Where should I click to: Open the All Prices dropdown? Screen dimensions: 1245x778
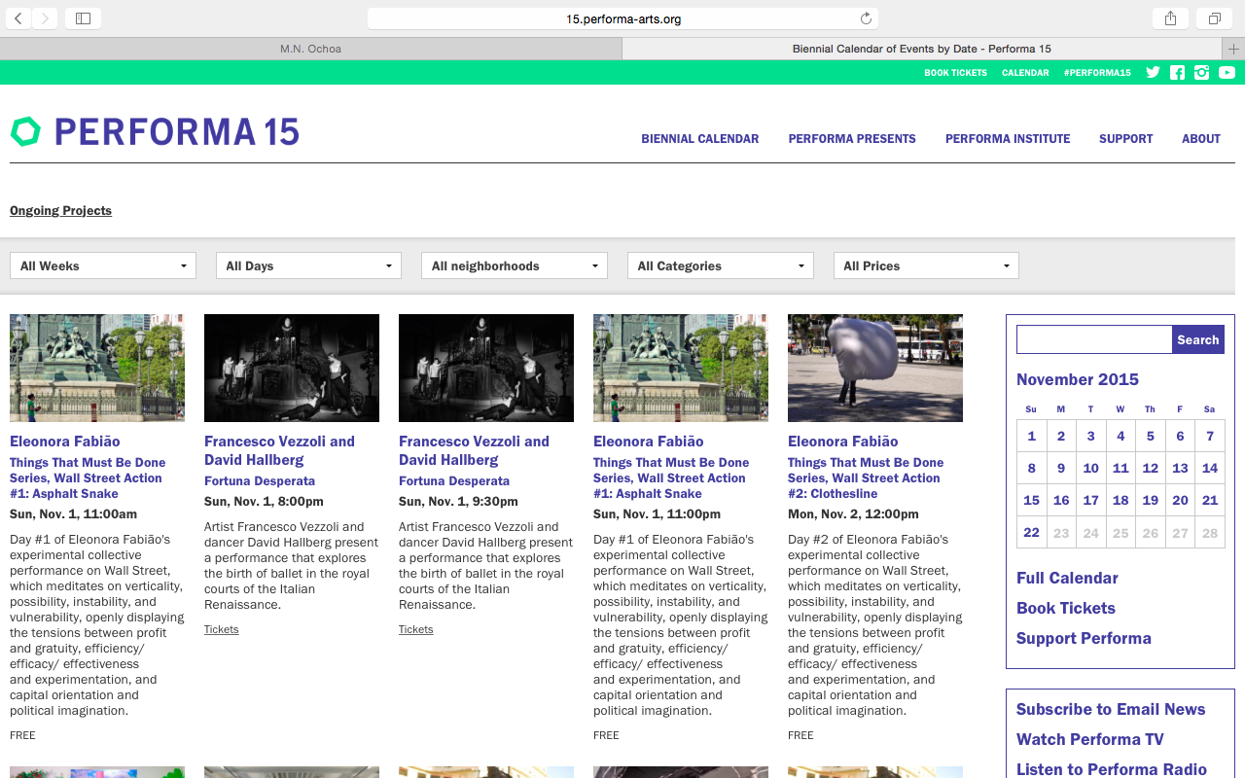point(926,265)
